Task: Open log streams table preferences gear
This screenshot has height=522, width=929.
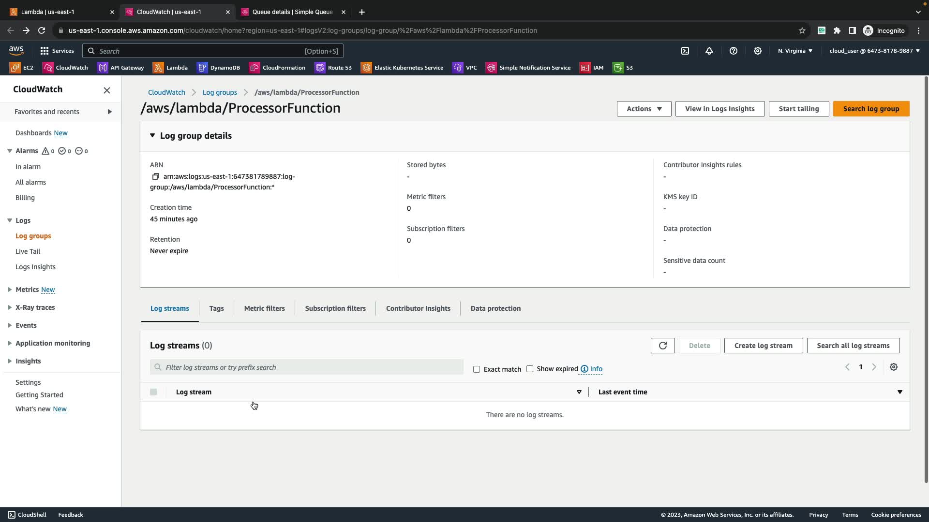Action: 893,367
